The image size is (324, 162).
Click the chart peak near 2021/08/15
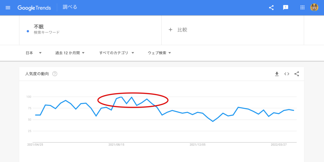click(x=121, y=97)
